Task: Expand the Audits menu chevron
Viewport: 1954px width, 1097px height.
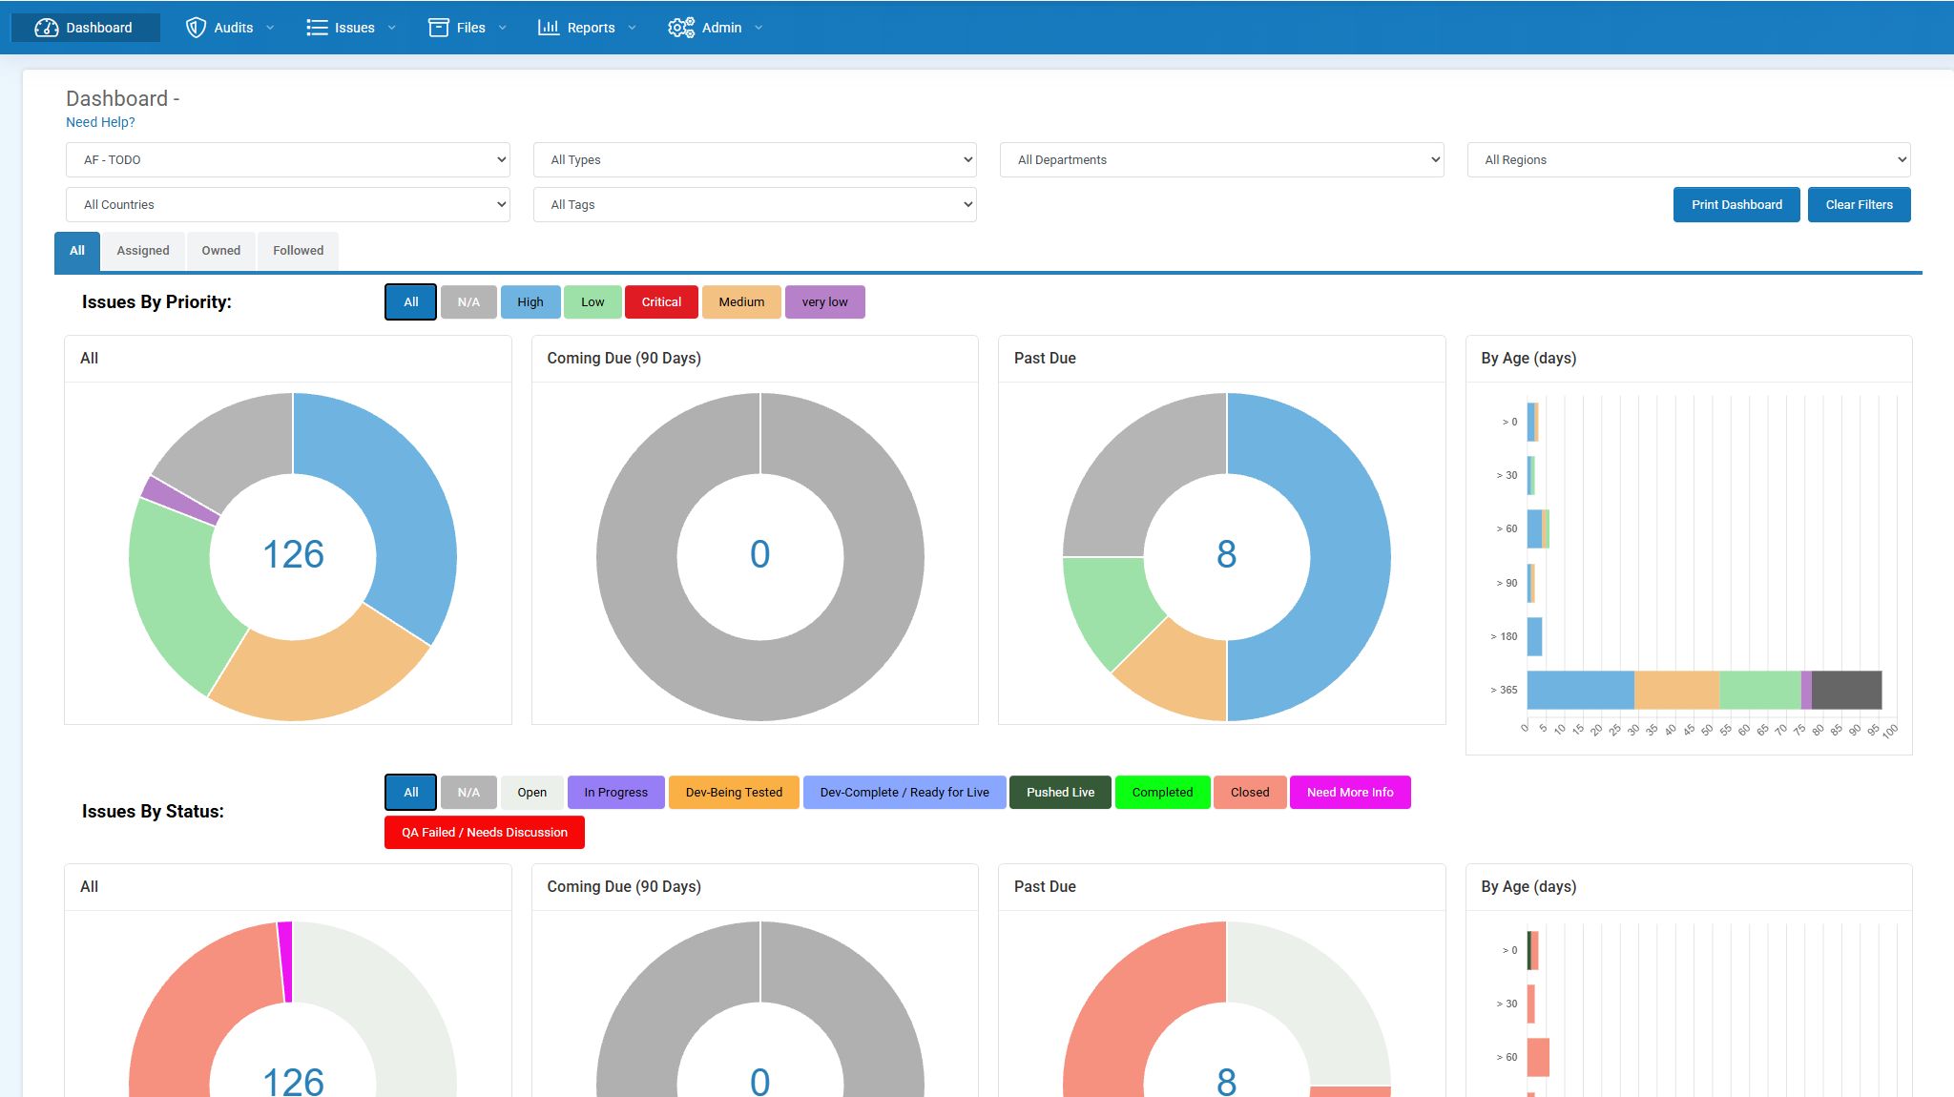Action: 270,28
